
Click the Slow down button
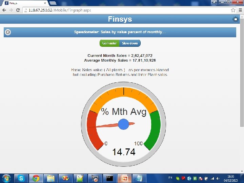point(130,43)
